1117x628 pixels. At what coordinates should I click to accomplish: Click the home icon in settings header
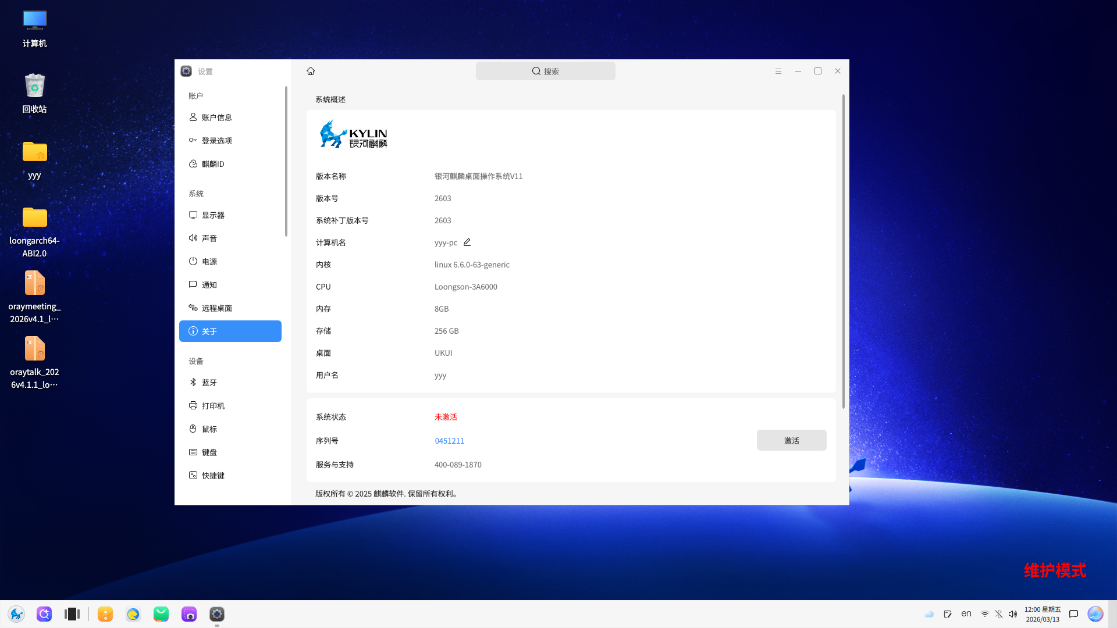coord(311,71)
